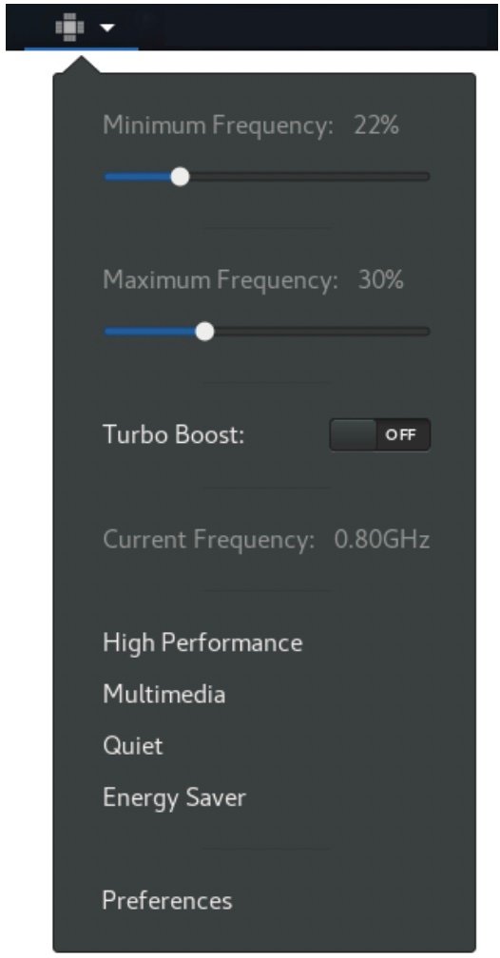Click the CPU chip icon in top panel
This screenshot has width=500, height=958.
point(69,29)
